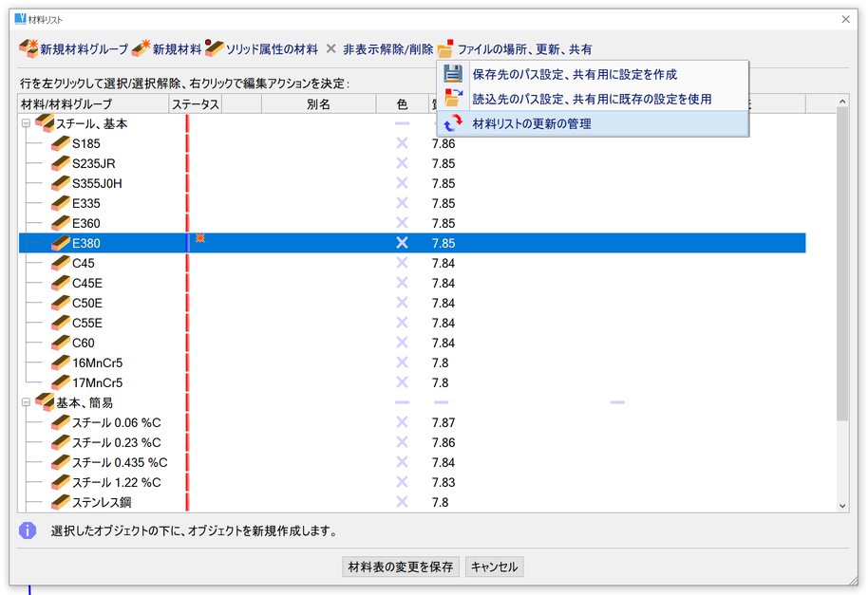The width and height of the screenshot is (868, 595).
Task: Click the 新規材料 toolbar icon
Action: pos(142,48)
